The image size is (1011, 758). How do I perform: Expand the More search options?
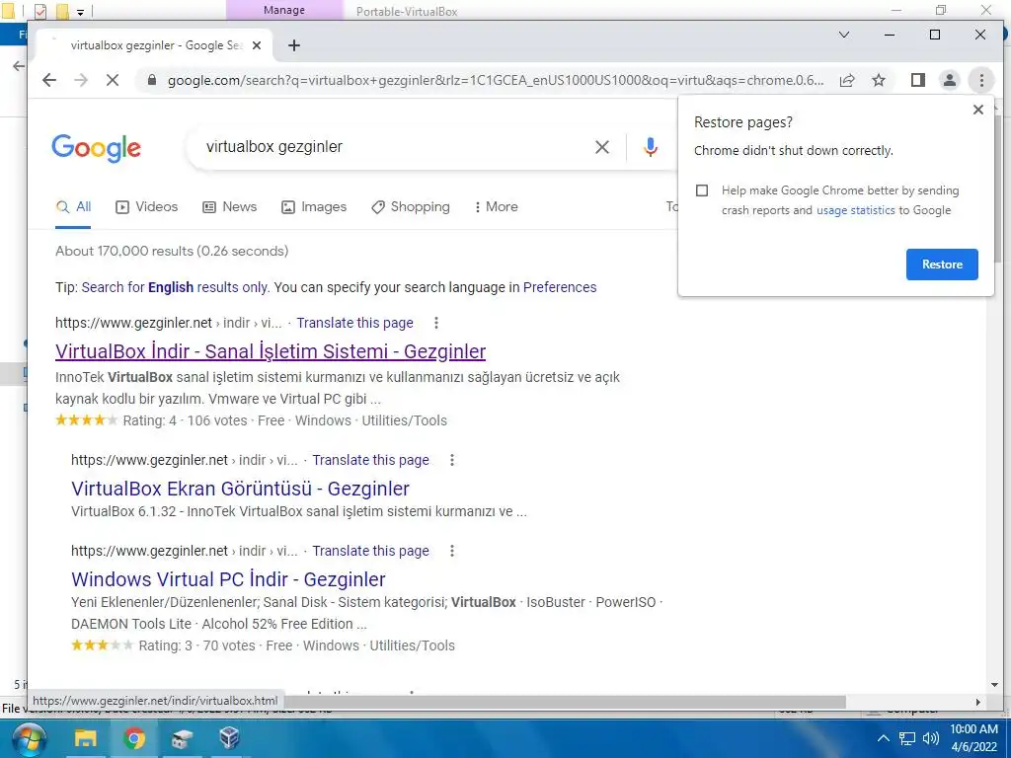496,207
